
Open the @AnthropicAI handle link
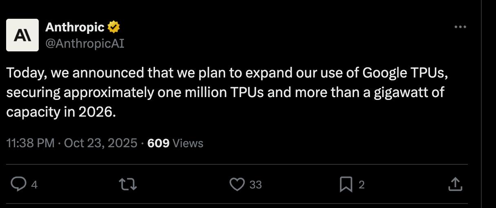pos(84,43)
